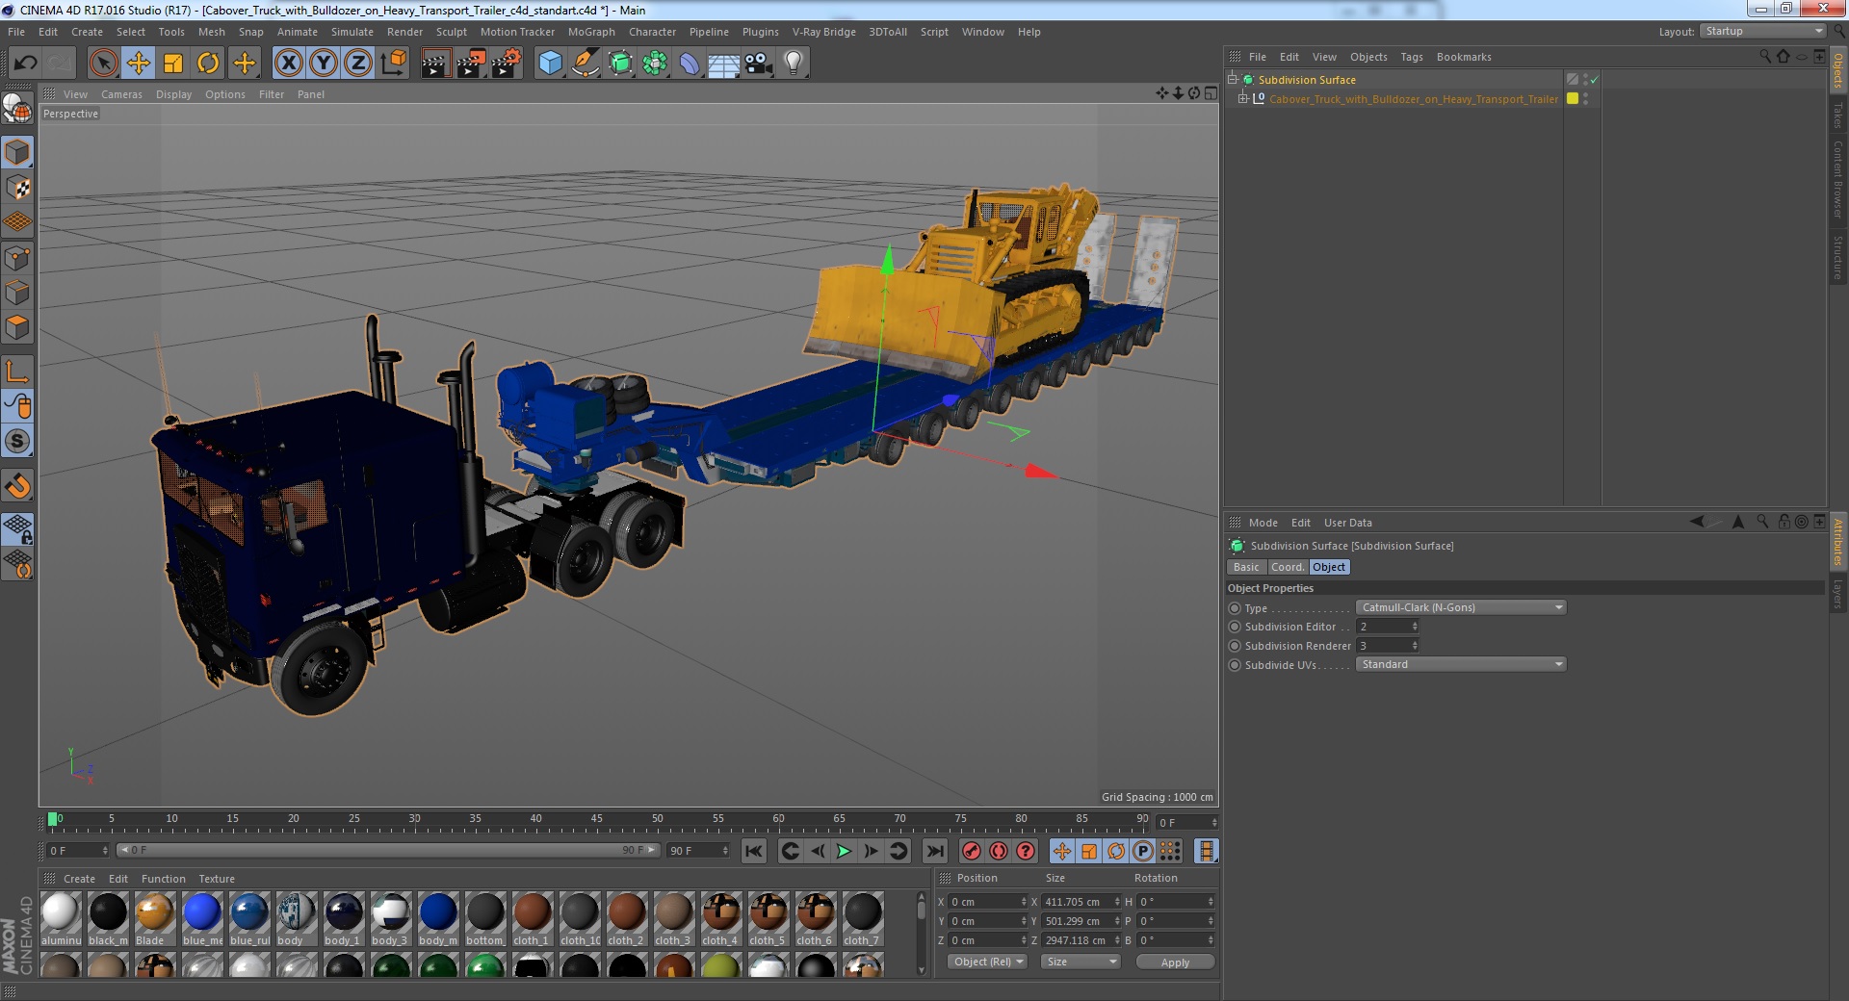Select the aluminum material sphere

(61, 911)
